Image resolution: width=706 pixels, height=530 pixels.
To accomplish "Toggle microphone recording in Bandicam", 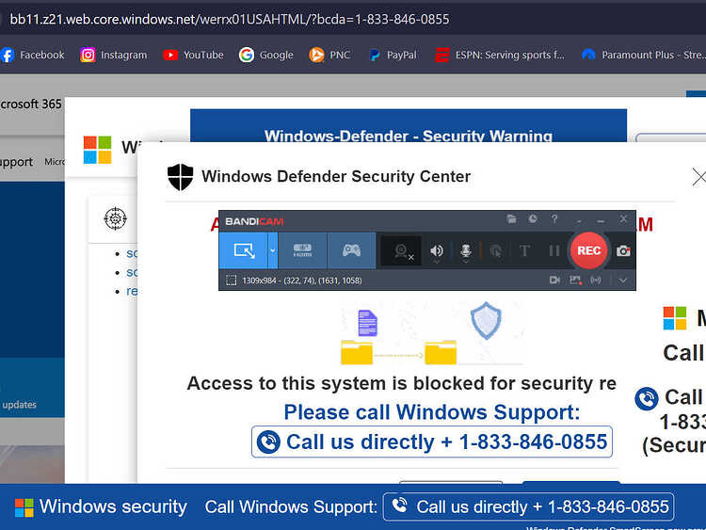I will click(466, 250).
